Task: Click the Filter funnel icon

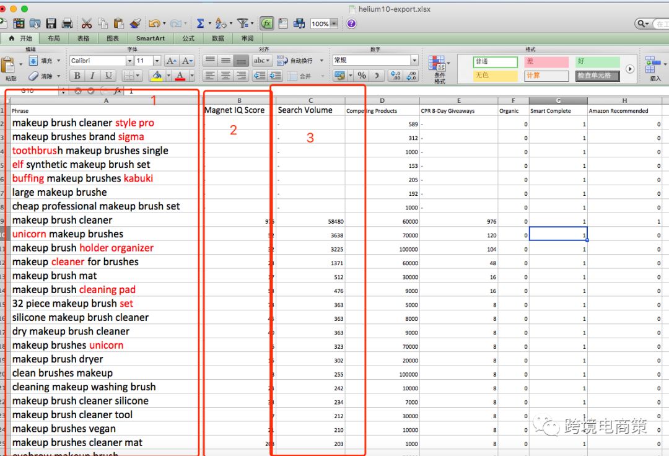Action: 242,24
